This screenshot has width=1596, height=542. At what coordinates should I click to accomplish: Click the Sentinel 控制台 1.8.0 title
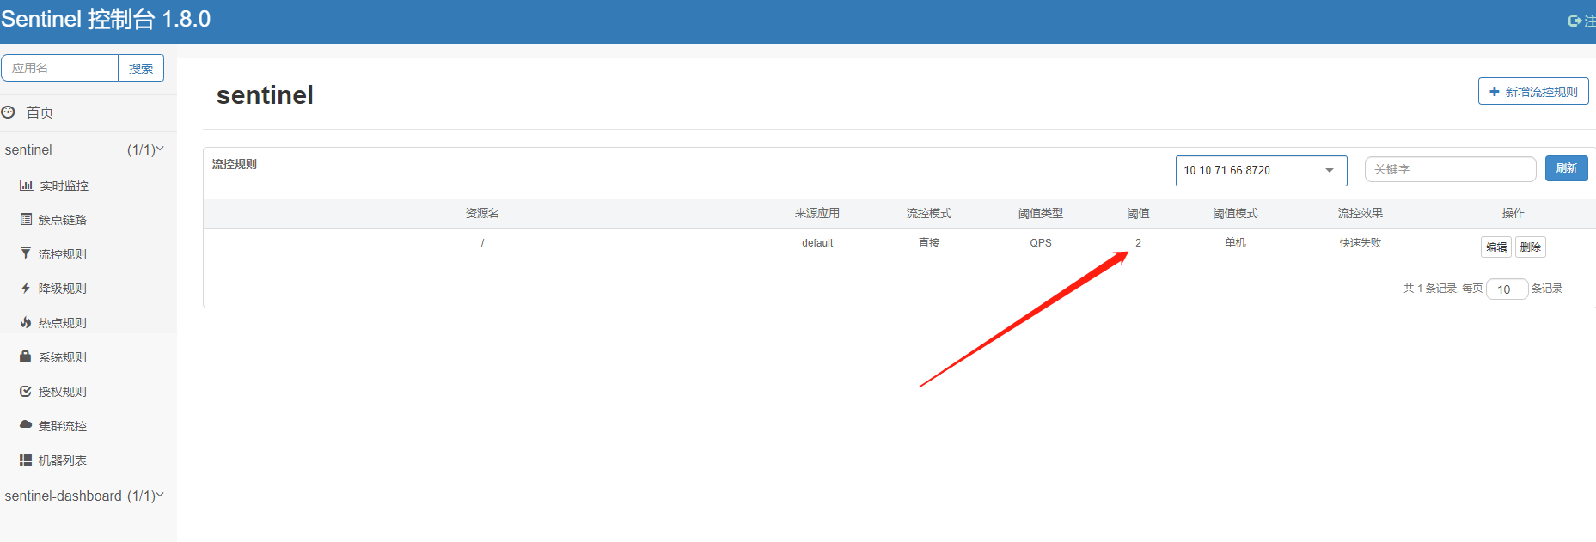click(106, 19)
